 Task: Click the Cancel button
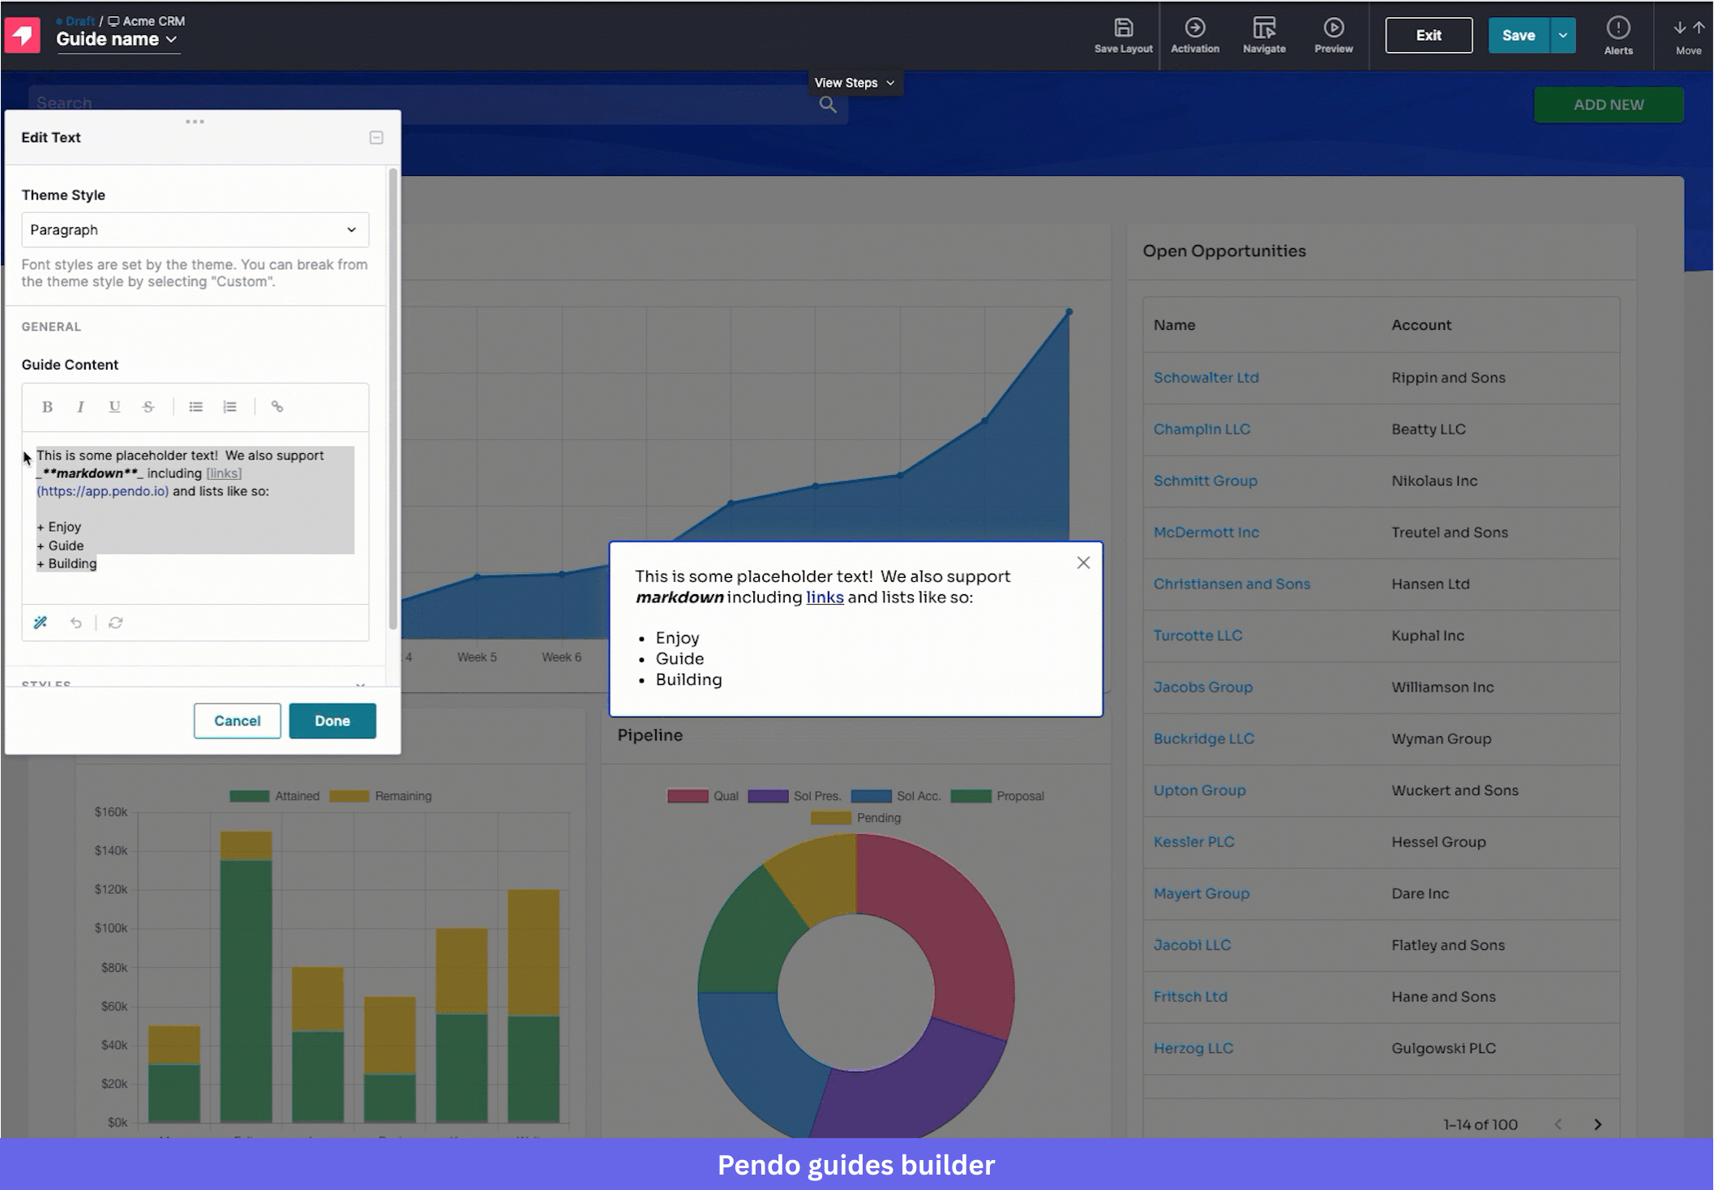[x=237, y=721]
